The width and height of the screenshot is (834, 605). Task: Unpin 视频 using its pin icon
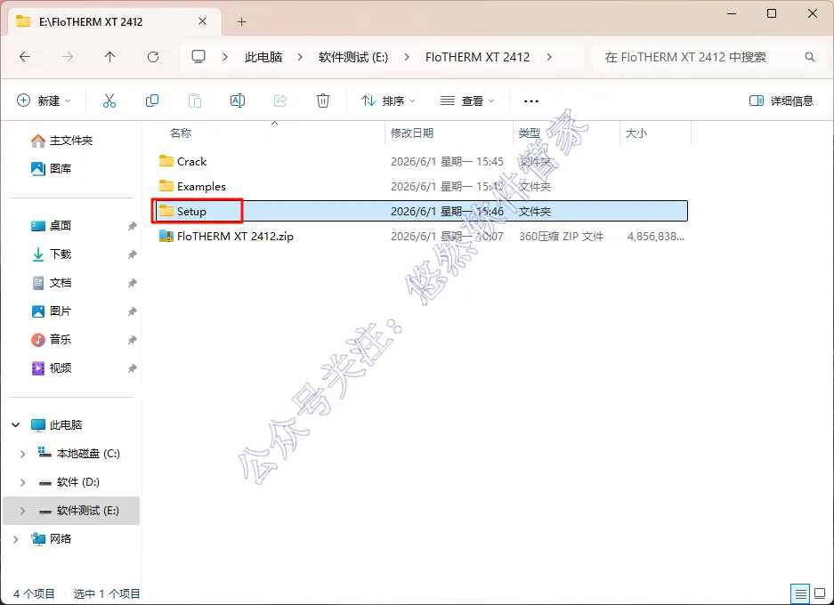click(x=132, y=368)
